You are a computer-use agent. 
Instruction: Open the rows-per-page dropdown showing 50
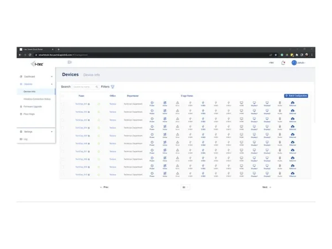[185, 187]
